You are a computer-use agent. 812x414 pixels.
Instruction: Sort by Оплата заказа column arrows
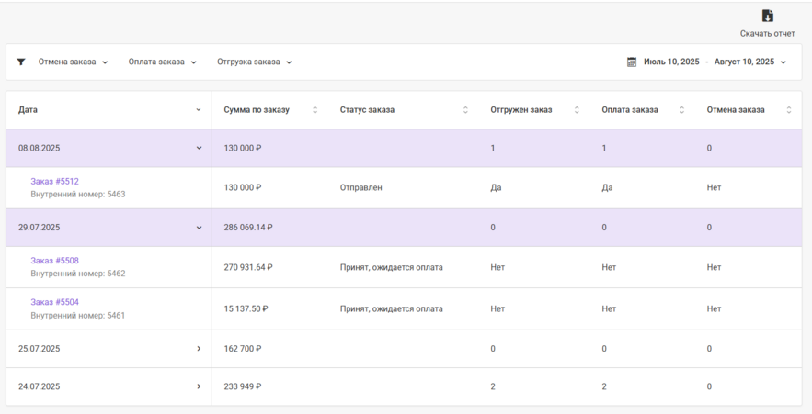(681, 110)
